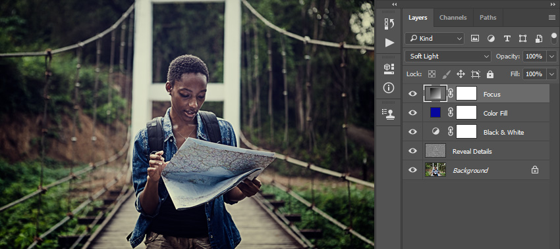Select the Color Fill layer mask

coord(466,112)
